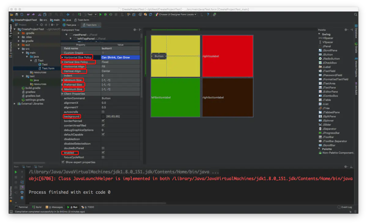Select JProgressBar in the Palette

click(x=329, y=133)
